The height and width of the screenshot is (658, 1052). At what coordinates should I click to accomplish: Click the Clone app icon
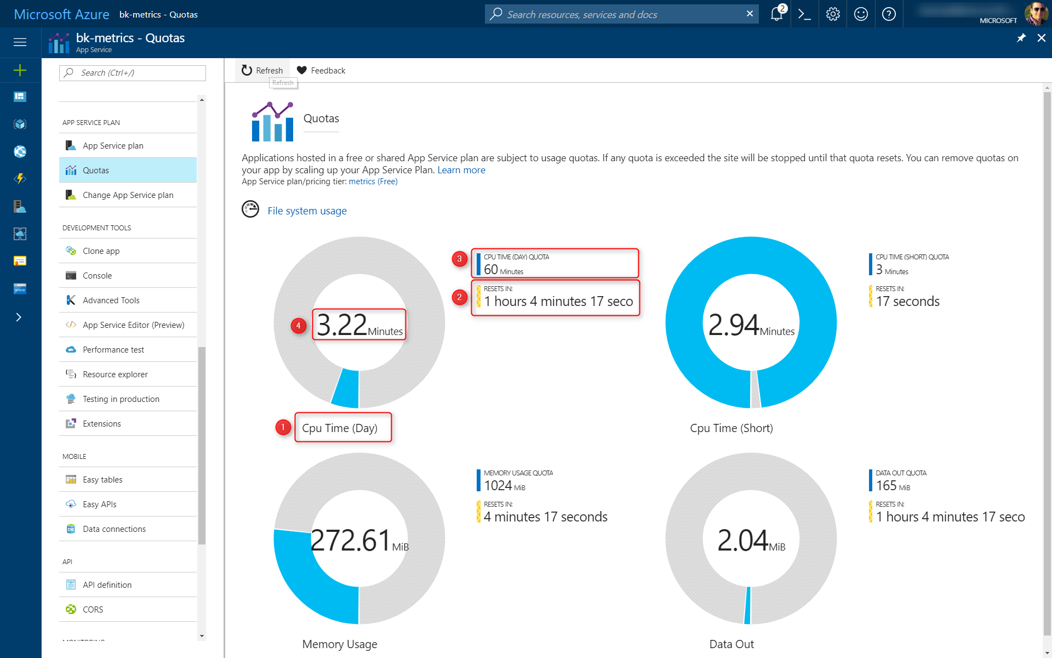click(71, 250)
